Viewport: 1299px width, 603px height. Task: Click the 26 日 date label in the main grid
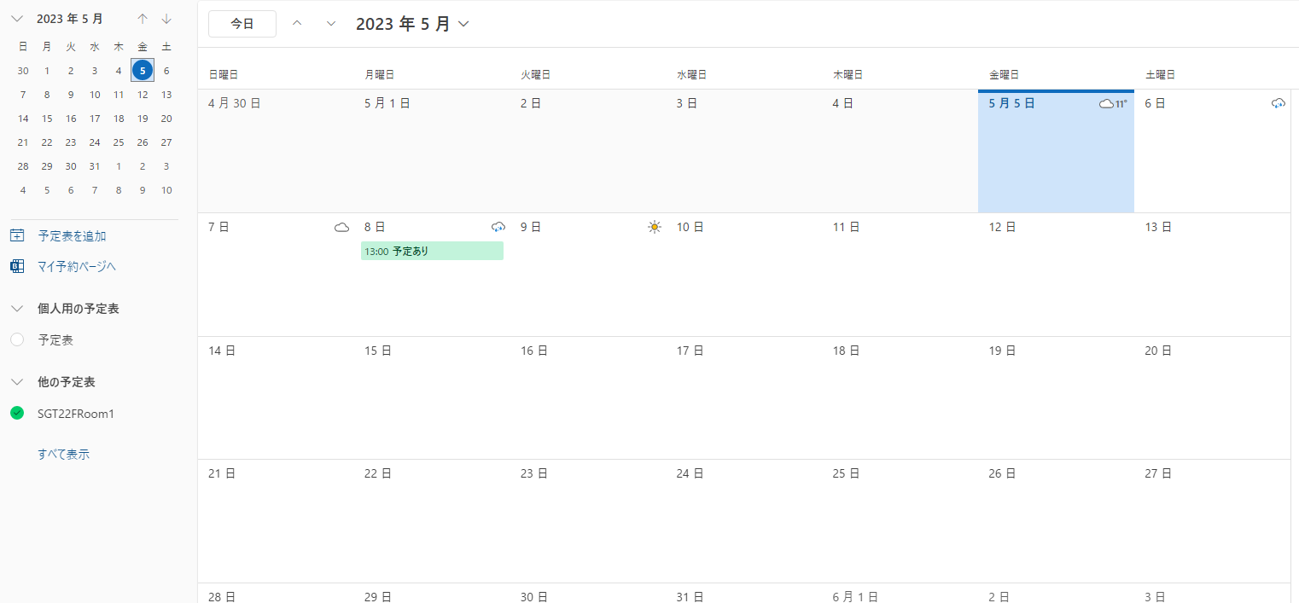[1002, 473]
